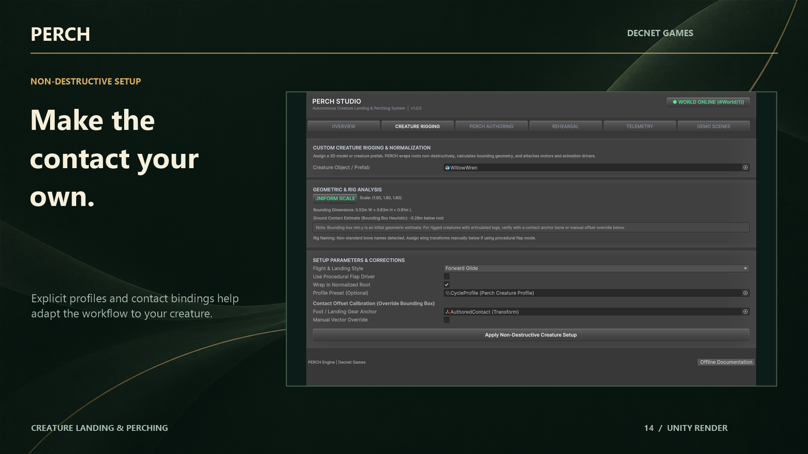Open object picker for Foot / Landing Gear Anchor
This screenshot has height=454, width=808.
[745, 311]
